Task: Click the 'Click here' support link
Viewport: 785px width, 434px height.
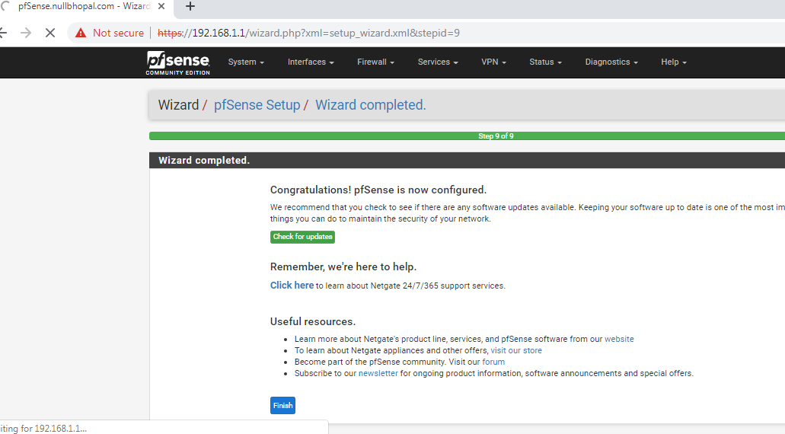Action: click(292, 286)
